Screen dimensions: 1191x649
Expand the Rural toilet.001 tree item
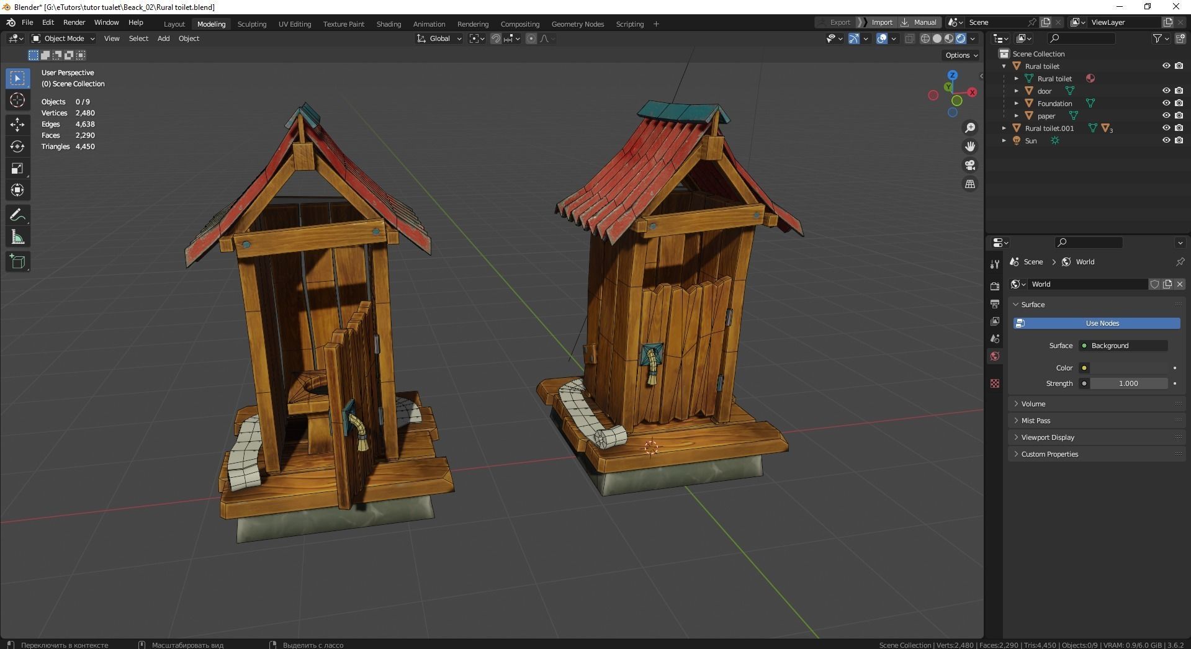tap(1004, 128)
